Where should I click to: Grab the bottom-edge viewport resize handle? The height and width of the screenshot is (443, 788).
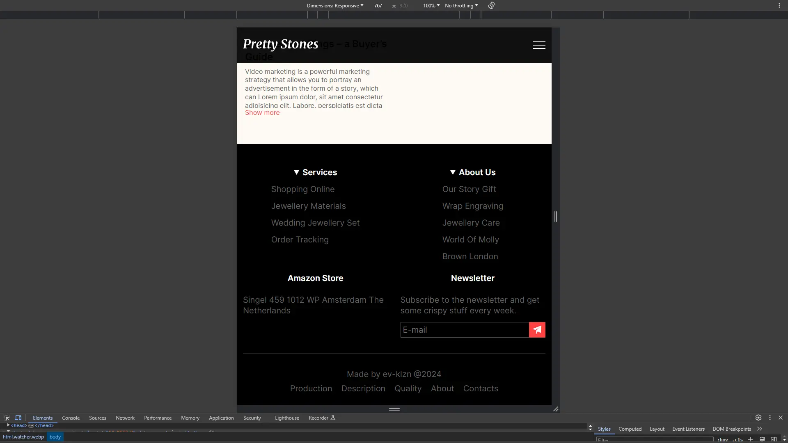394,409
